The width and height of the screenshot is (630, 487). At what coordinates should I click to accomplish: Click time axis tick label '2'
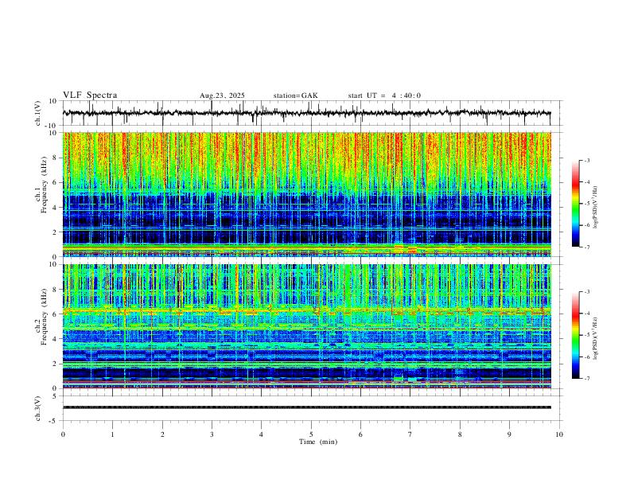click(162, 434)
